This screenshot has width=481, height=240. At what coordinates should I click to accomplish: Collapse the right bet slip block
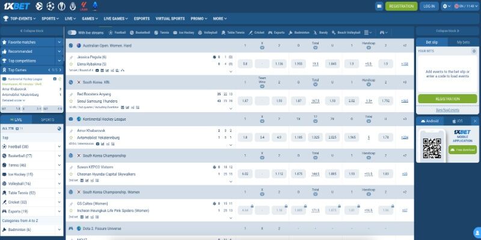[x=447, y=31]
